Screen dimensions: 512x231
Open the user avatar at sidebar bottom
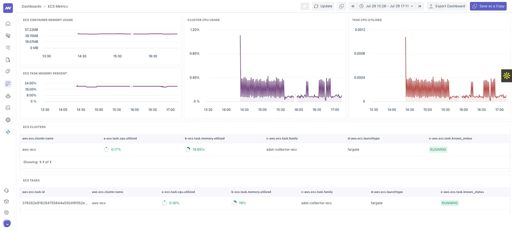point(7,223)
